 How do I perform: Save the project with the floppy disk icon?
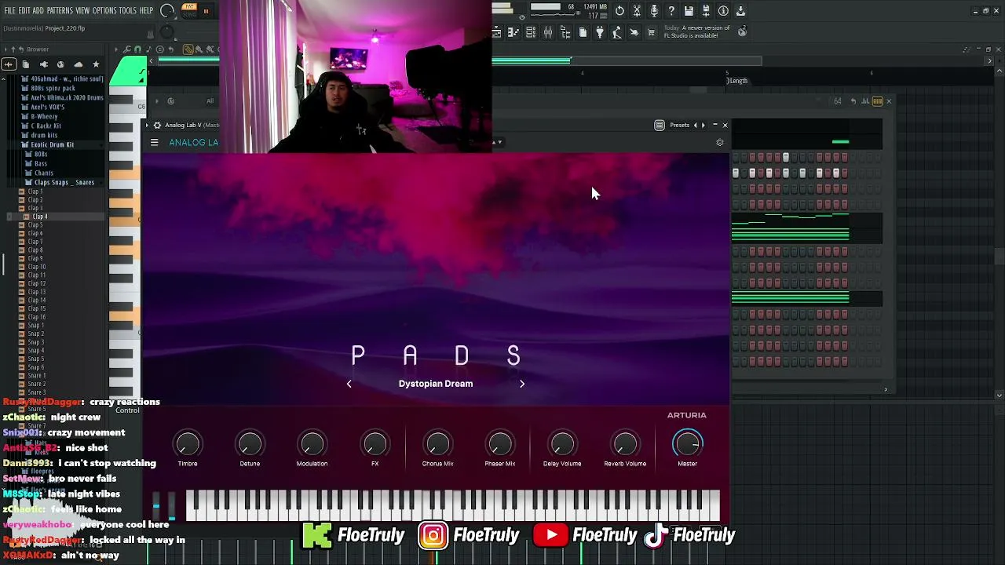[689, 11]
